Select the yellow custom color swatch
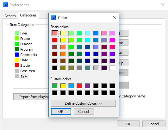Image resolution: width=168 pixels, height=130 pixels. 63,86
